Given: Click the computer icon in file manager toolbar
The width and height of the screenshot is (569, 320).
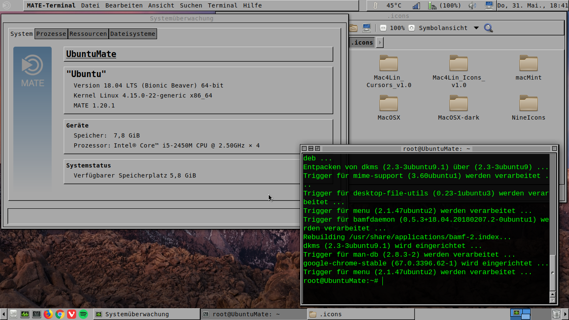Looking at the screenshot, I should pyautogui.click(x=367, y=28).
